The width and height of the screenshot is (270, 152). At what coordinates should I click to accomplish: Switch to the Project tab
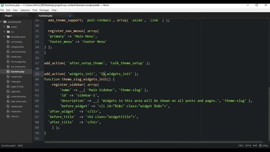click(8, 16)
